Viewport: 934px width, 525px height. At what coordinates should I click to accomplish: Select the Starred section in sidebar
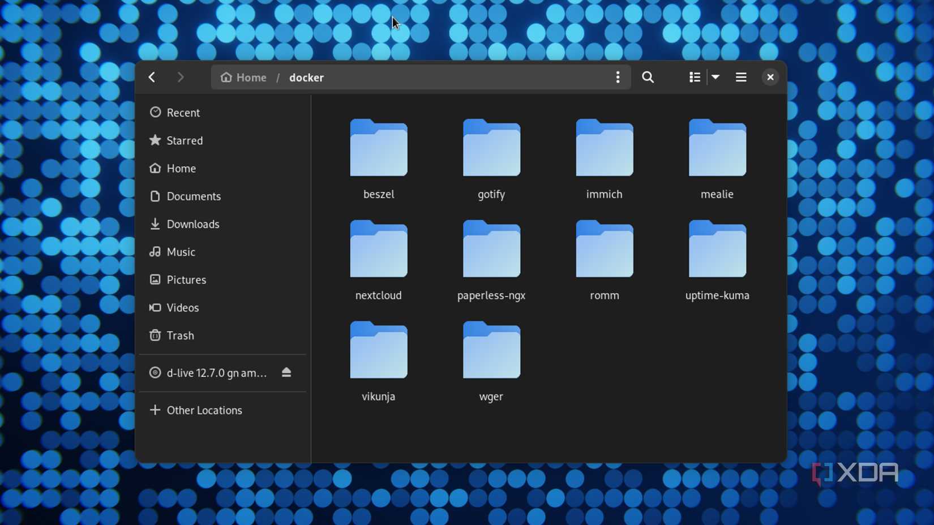[x=185, y=140]
